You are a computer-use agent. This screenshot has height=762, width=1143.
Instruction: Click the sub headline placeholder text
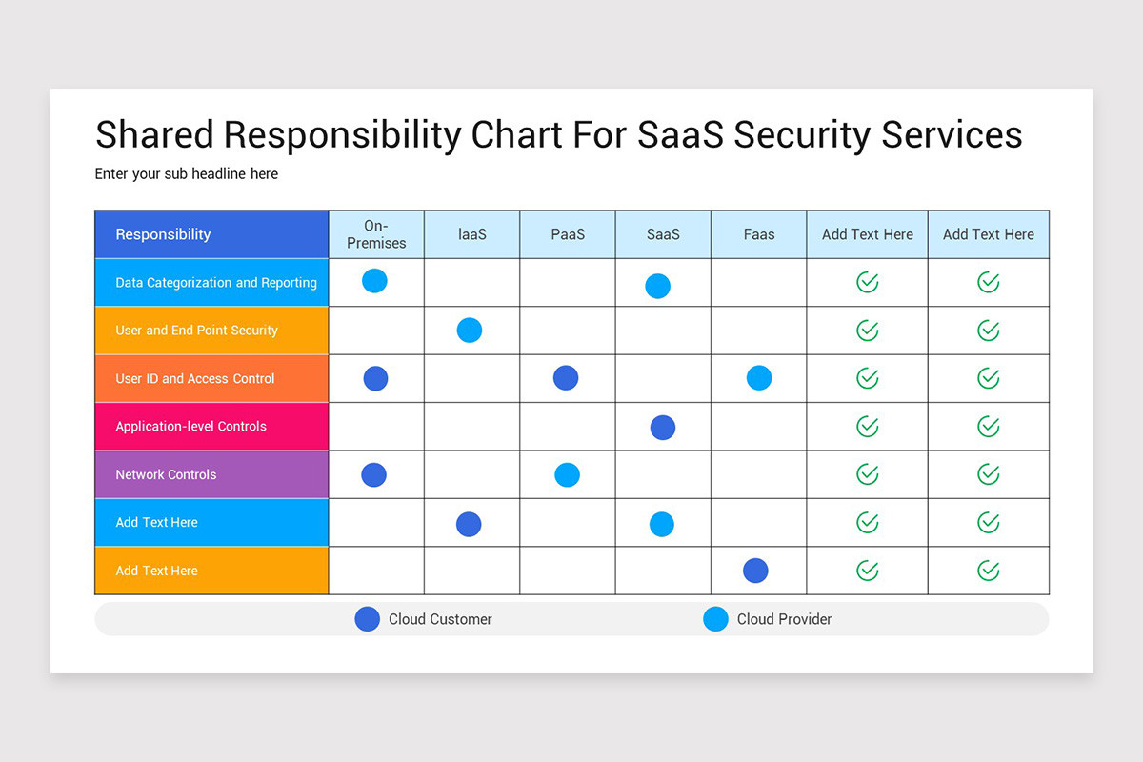click(187, 174)
